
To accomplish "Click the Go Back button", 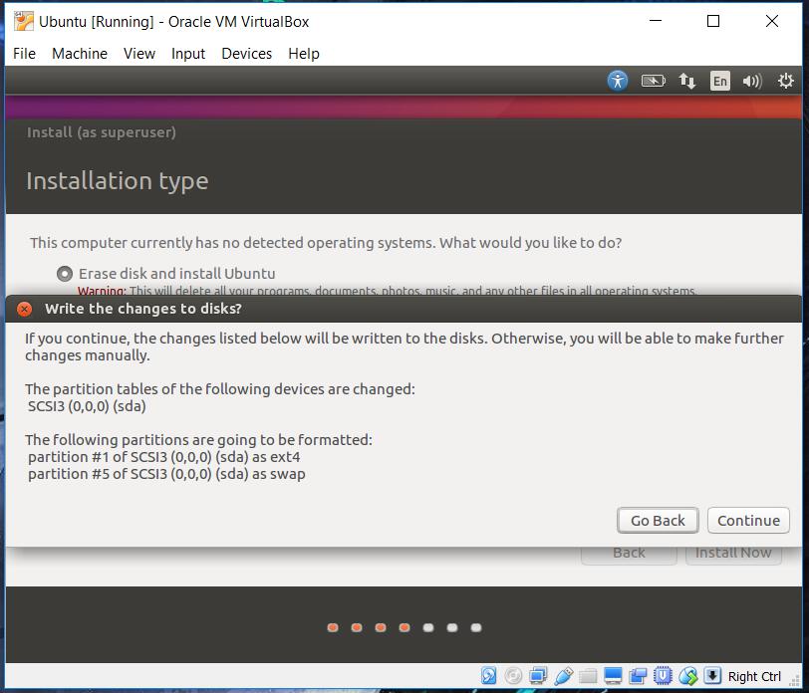I will click(658, 521).
